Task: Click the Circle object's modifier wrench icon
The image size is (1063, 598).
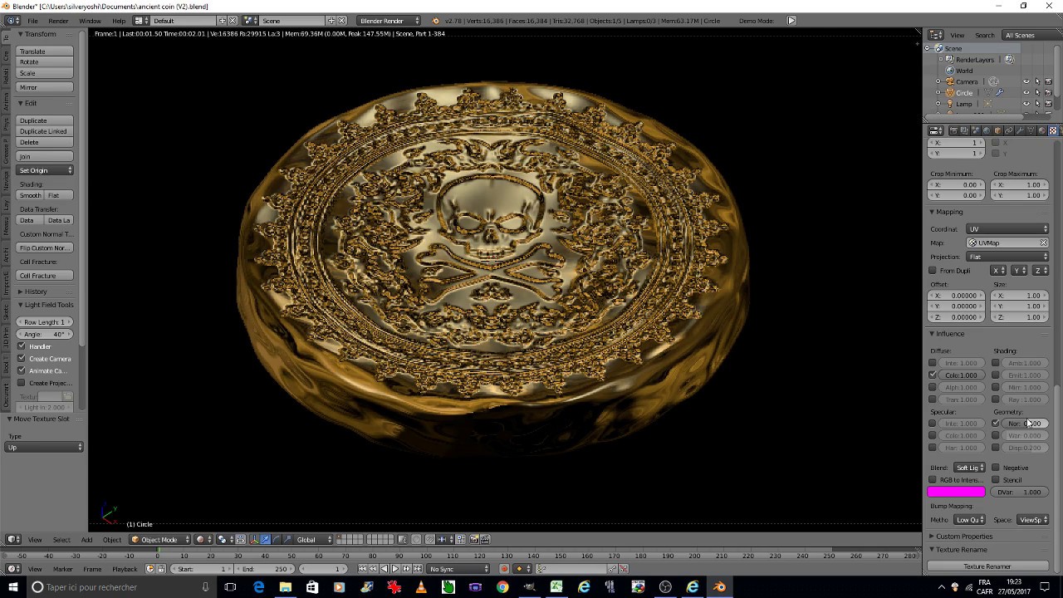Action: (x=999, y=92)
